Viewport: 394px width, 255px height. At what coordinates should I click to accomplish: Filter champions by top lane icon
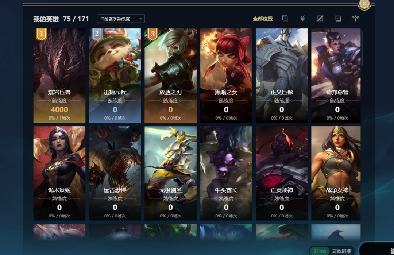point(285,18)
